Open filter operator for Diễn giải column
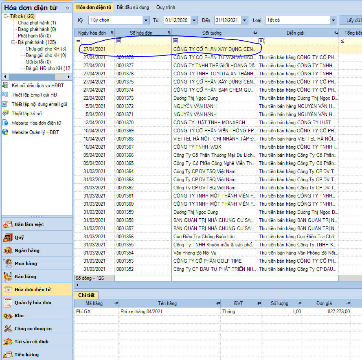 pos(261,41)
